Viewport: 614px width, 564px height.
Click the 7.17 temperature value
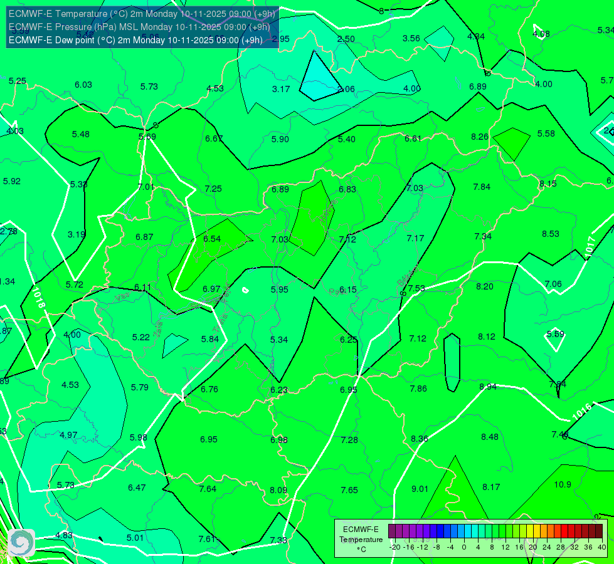(415, 238)
